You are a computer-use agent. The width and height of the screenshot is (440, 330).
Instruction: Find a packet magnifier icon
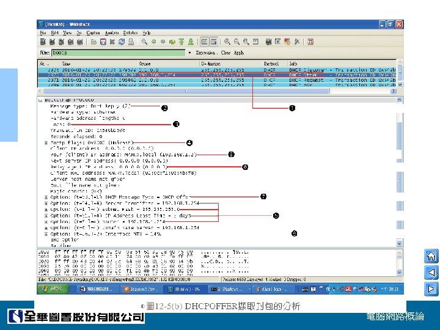pos(144,42)
